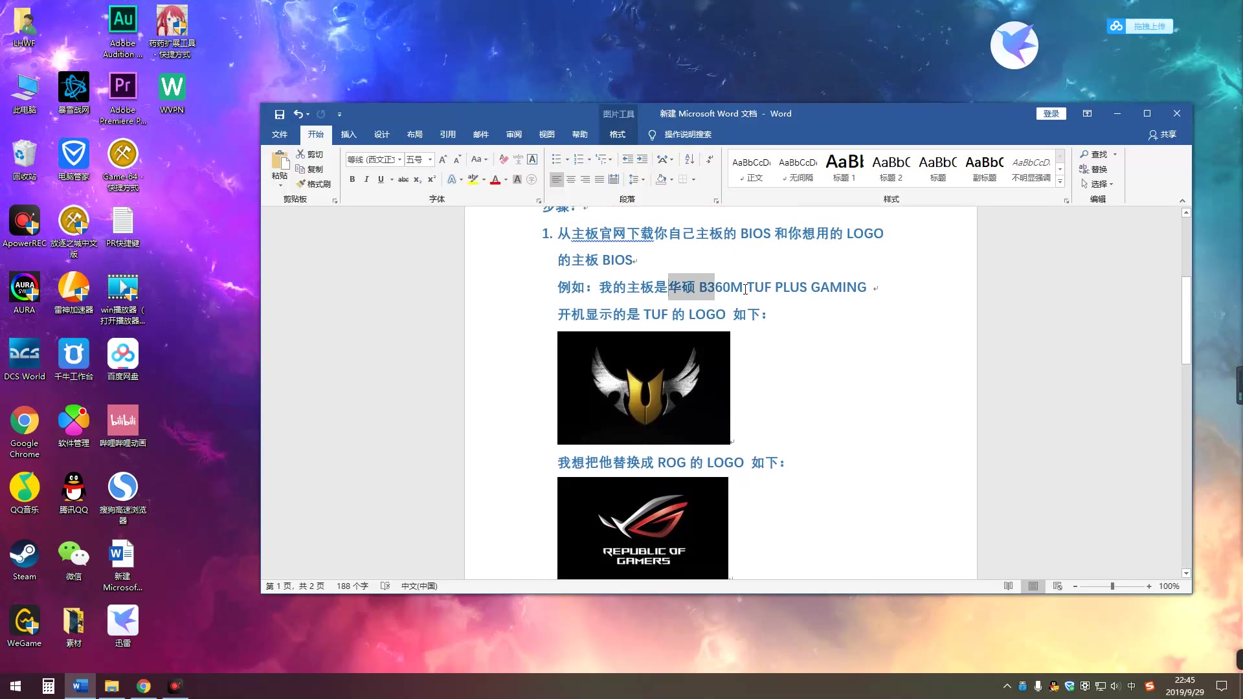Increase paragraph indent
The height and width of the screenshot is (699, 1243).
pyautogui.click(x=642, y=159)
